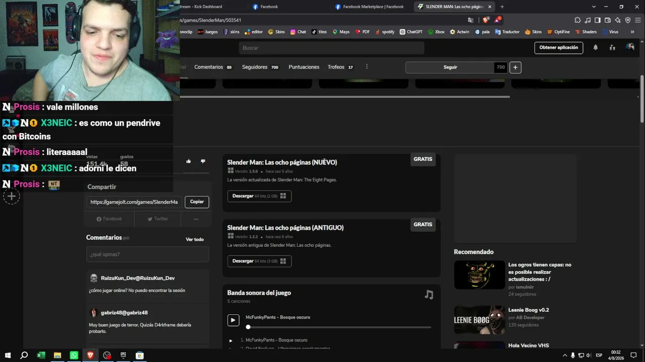Viewport: 645px width, 362px height.
Task: Open the notifications bell on Game Jolt
Action: point(596,47)
